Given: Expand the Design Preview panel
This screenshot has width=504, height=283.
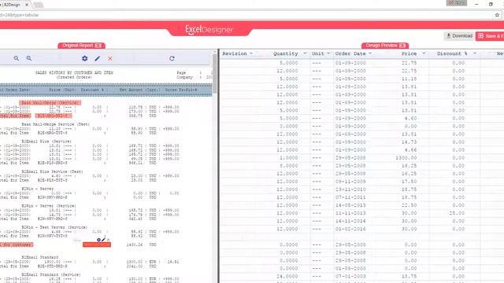Looking at the screenshot, I should (402, 46).
